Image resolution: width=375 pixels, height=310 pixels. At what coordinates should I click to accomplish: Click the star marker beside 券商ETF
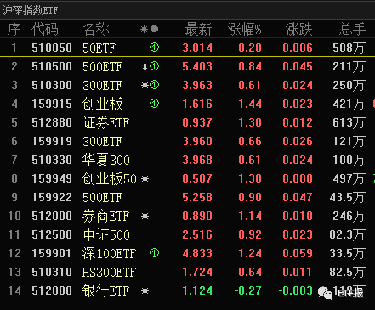point(145,217)
